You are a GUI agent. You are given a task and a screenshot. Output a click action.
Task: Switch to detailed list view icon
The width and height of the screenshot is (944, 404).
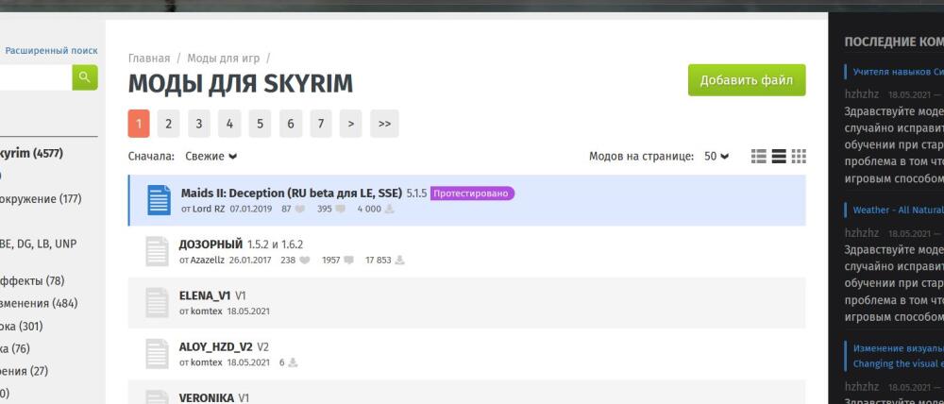pos(759,157)
